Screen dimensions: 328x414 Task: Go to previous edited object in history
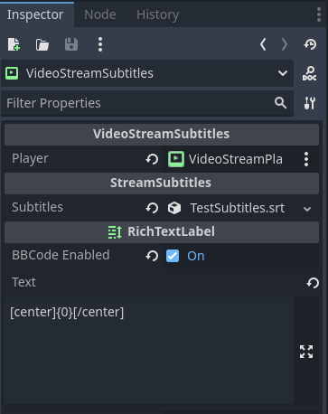263,44
